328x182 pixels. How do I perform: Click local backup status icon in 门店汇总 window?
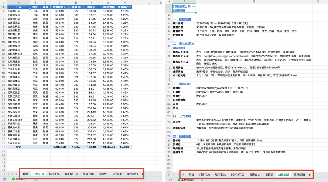pyautogui.click(x=13, y=179)
